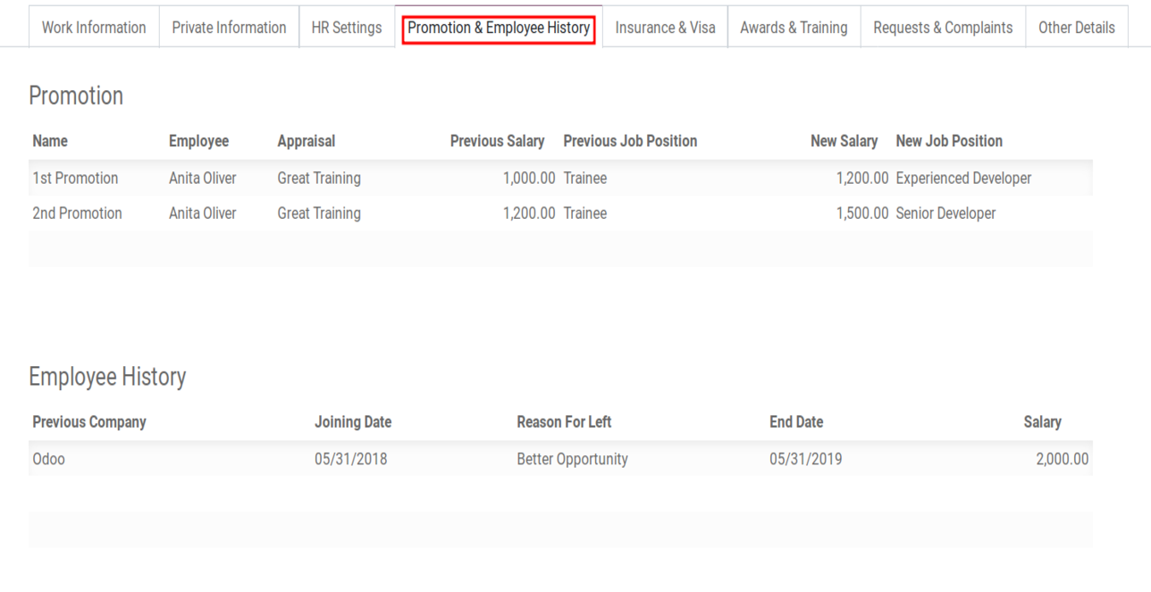Sort promotions by Appraisal column
This screenshot has width=1151, height=592.
307,141
